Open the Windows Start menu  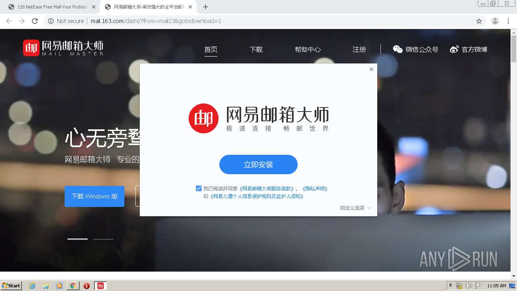coord(11,285)
